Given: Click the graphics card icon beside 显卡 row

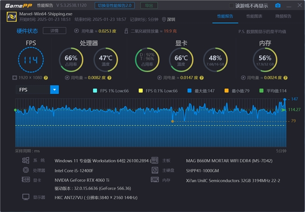Looking at the screenshot, I should coord(26,180).
